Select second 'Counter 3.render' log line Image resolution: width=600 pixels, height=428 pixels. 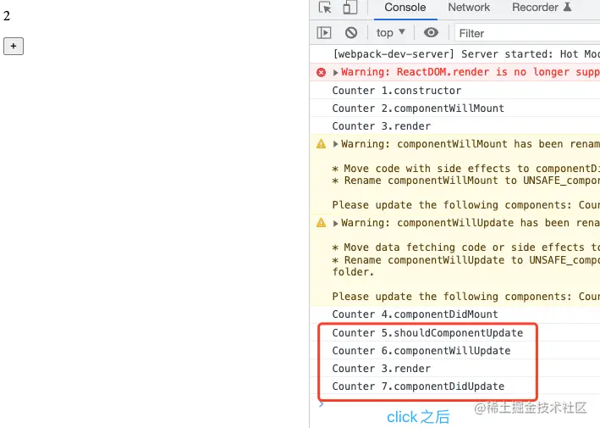point(381,369)
